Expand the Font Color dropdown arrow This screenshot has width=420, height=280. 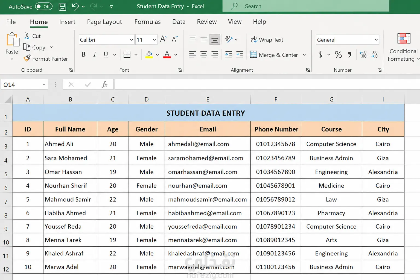pyautogui.click(x=176, y=55)
